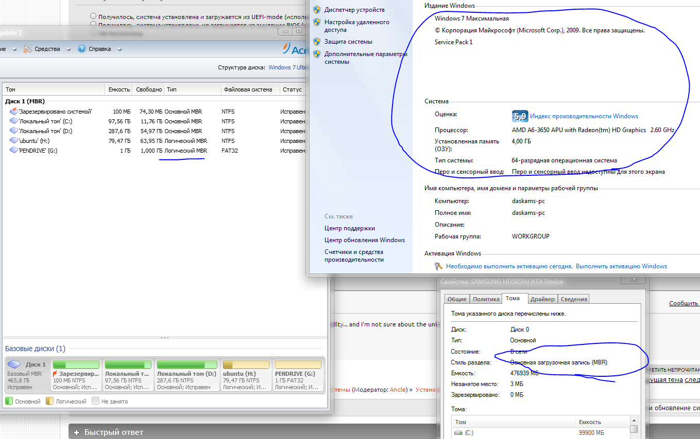Click Выполнить активацию Windows link

coord(622,266)
